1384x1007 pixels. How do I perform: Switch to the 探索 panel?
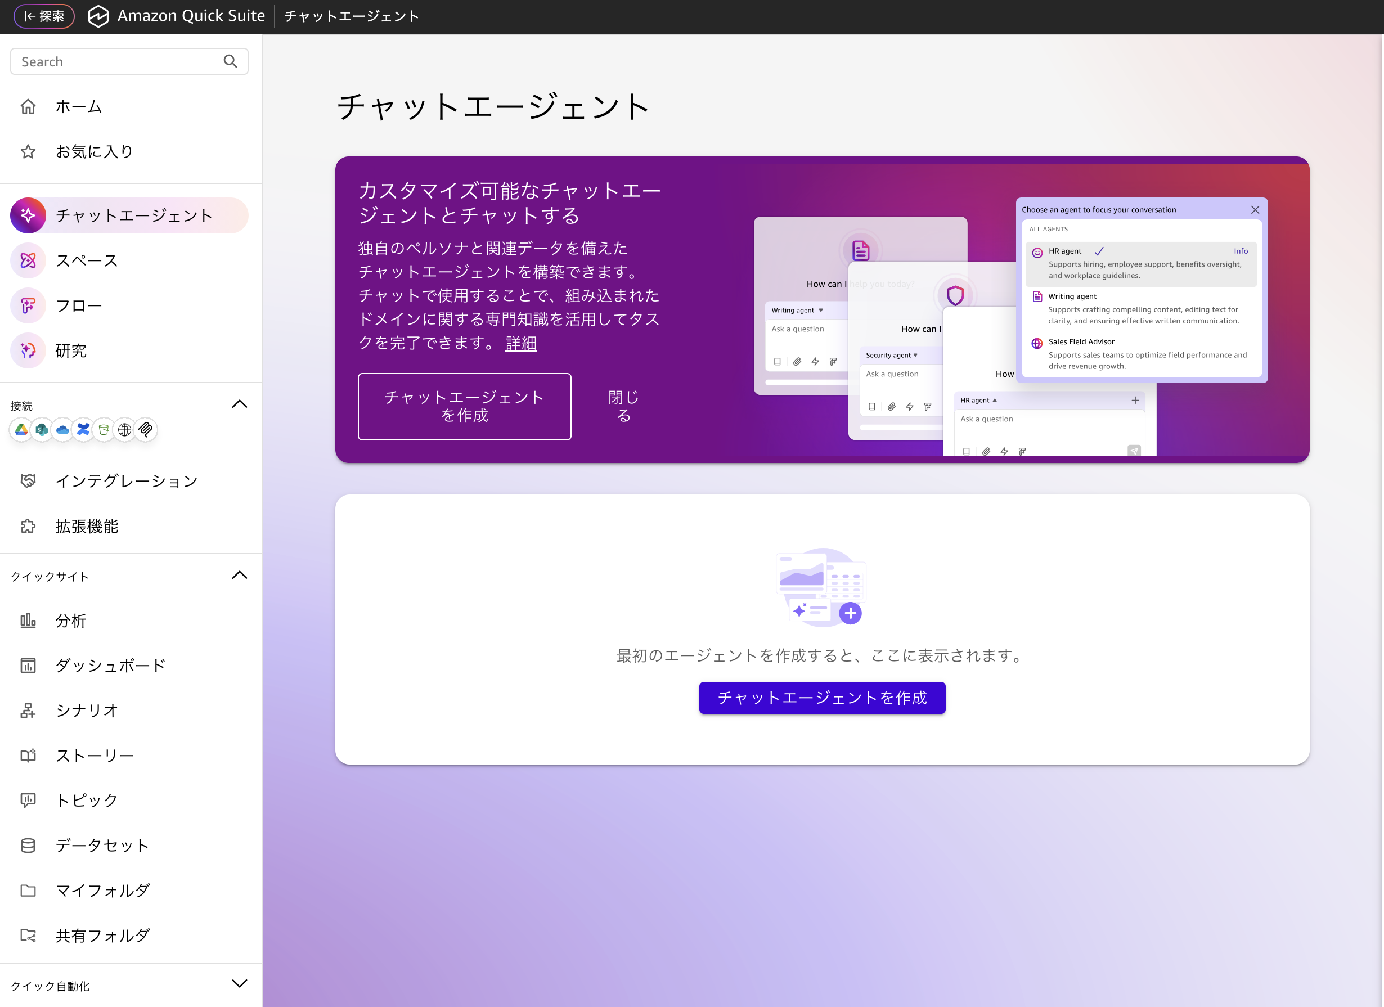(x=43, y=16)
